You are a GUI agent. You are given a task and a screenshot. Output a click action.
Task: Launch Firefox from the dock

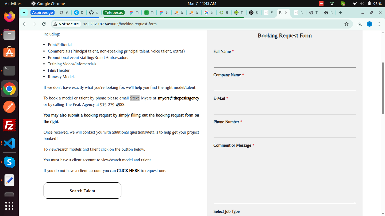tap(9, 16)
